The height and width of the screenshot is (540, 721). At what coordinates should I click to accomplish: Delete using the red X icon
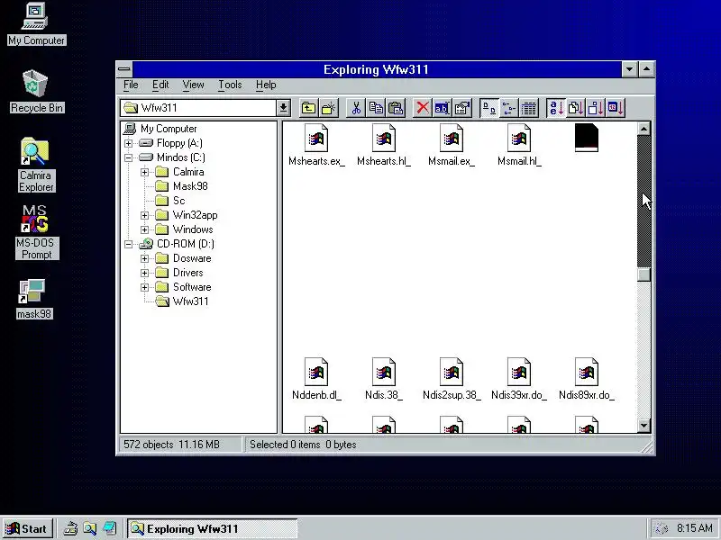click(422, 108)
